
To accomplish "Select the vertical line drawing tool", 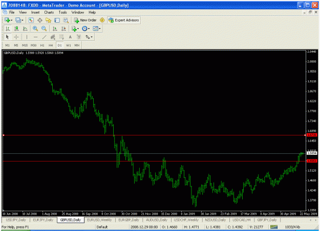I will pyautogui.click(x=27, y=37).
